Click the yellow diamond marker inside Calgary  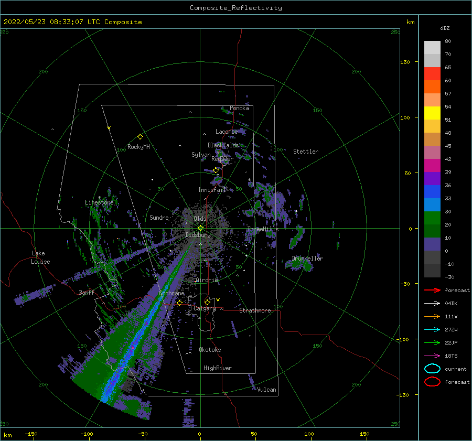207,302
